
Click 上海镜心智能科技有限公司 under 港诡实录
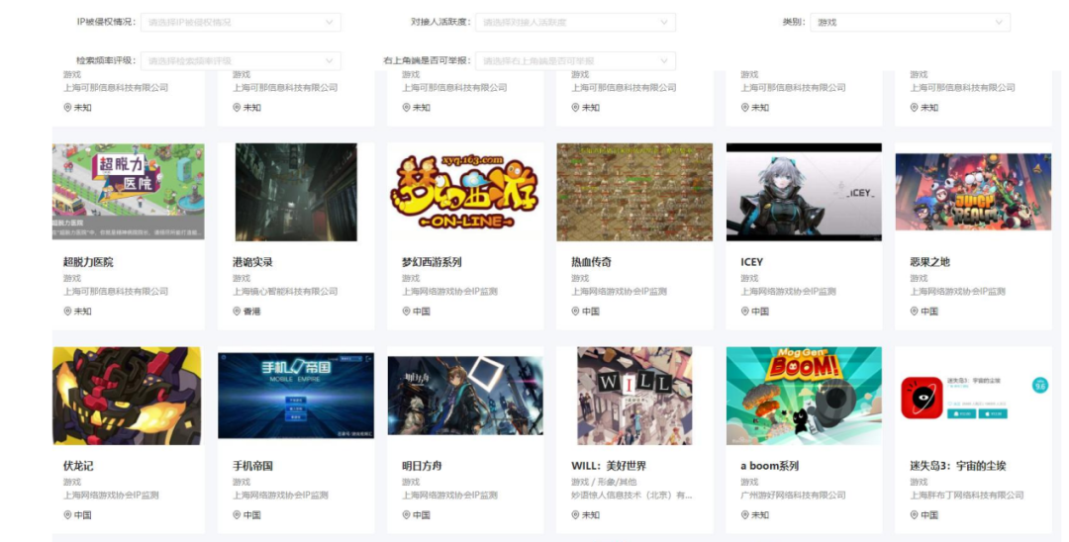pyautogui.click(x=285, y=292)
